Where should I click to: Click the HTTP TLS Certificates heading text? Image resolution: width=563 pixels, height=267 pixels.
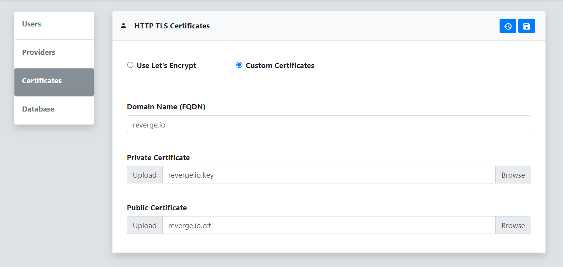click(x=172, y=26)
